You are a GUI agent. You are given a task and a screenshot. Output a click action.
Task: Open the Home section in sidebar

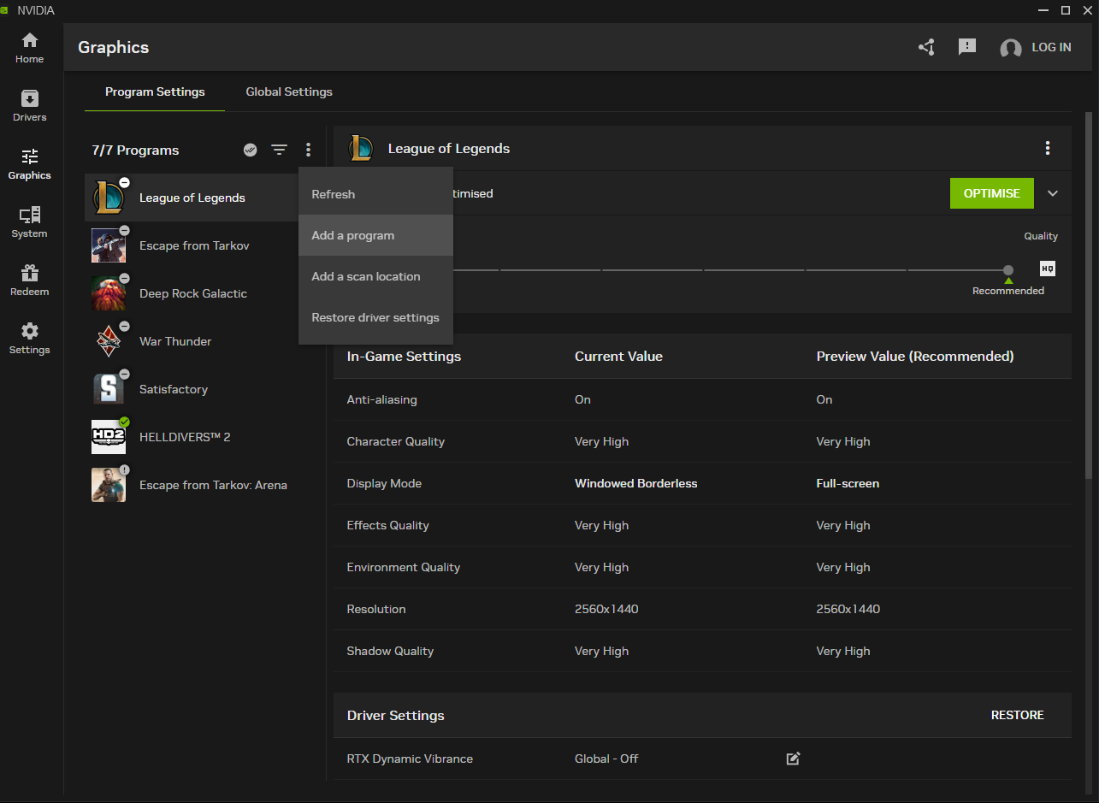[30, 48]
